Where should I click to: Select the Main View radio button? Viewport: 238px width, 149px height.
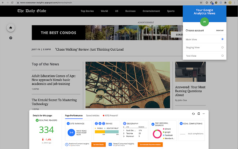(222, 39)
